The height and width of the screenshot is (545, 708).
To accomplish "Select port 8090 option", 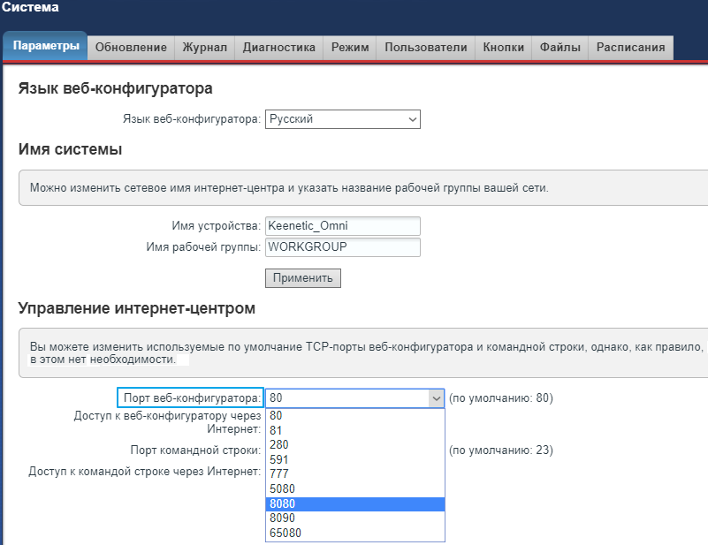I will tap(354, 519).
